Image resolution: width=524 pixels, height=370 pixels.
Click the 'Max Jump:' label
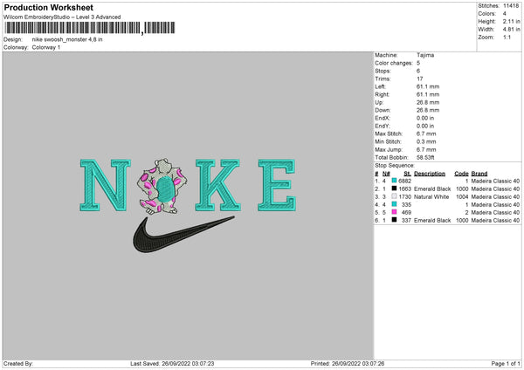[389, 149]
